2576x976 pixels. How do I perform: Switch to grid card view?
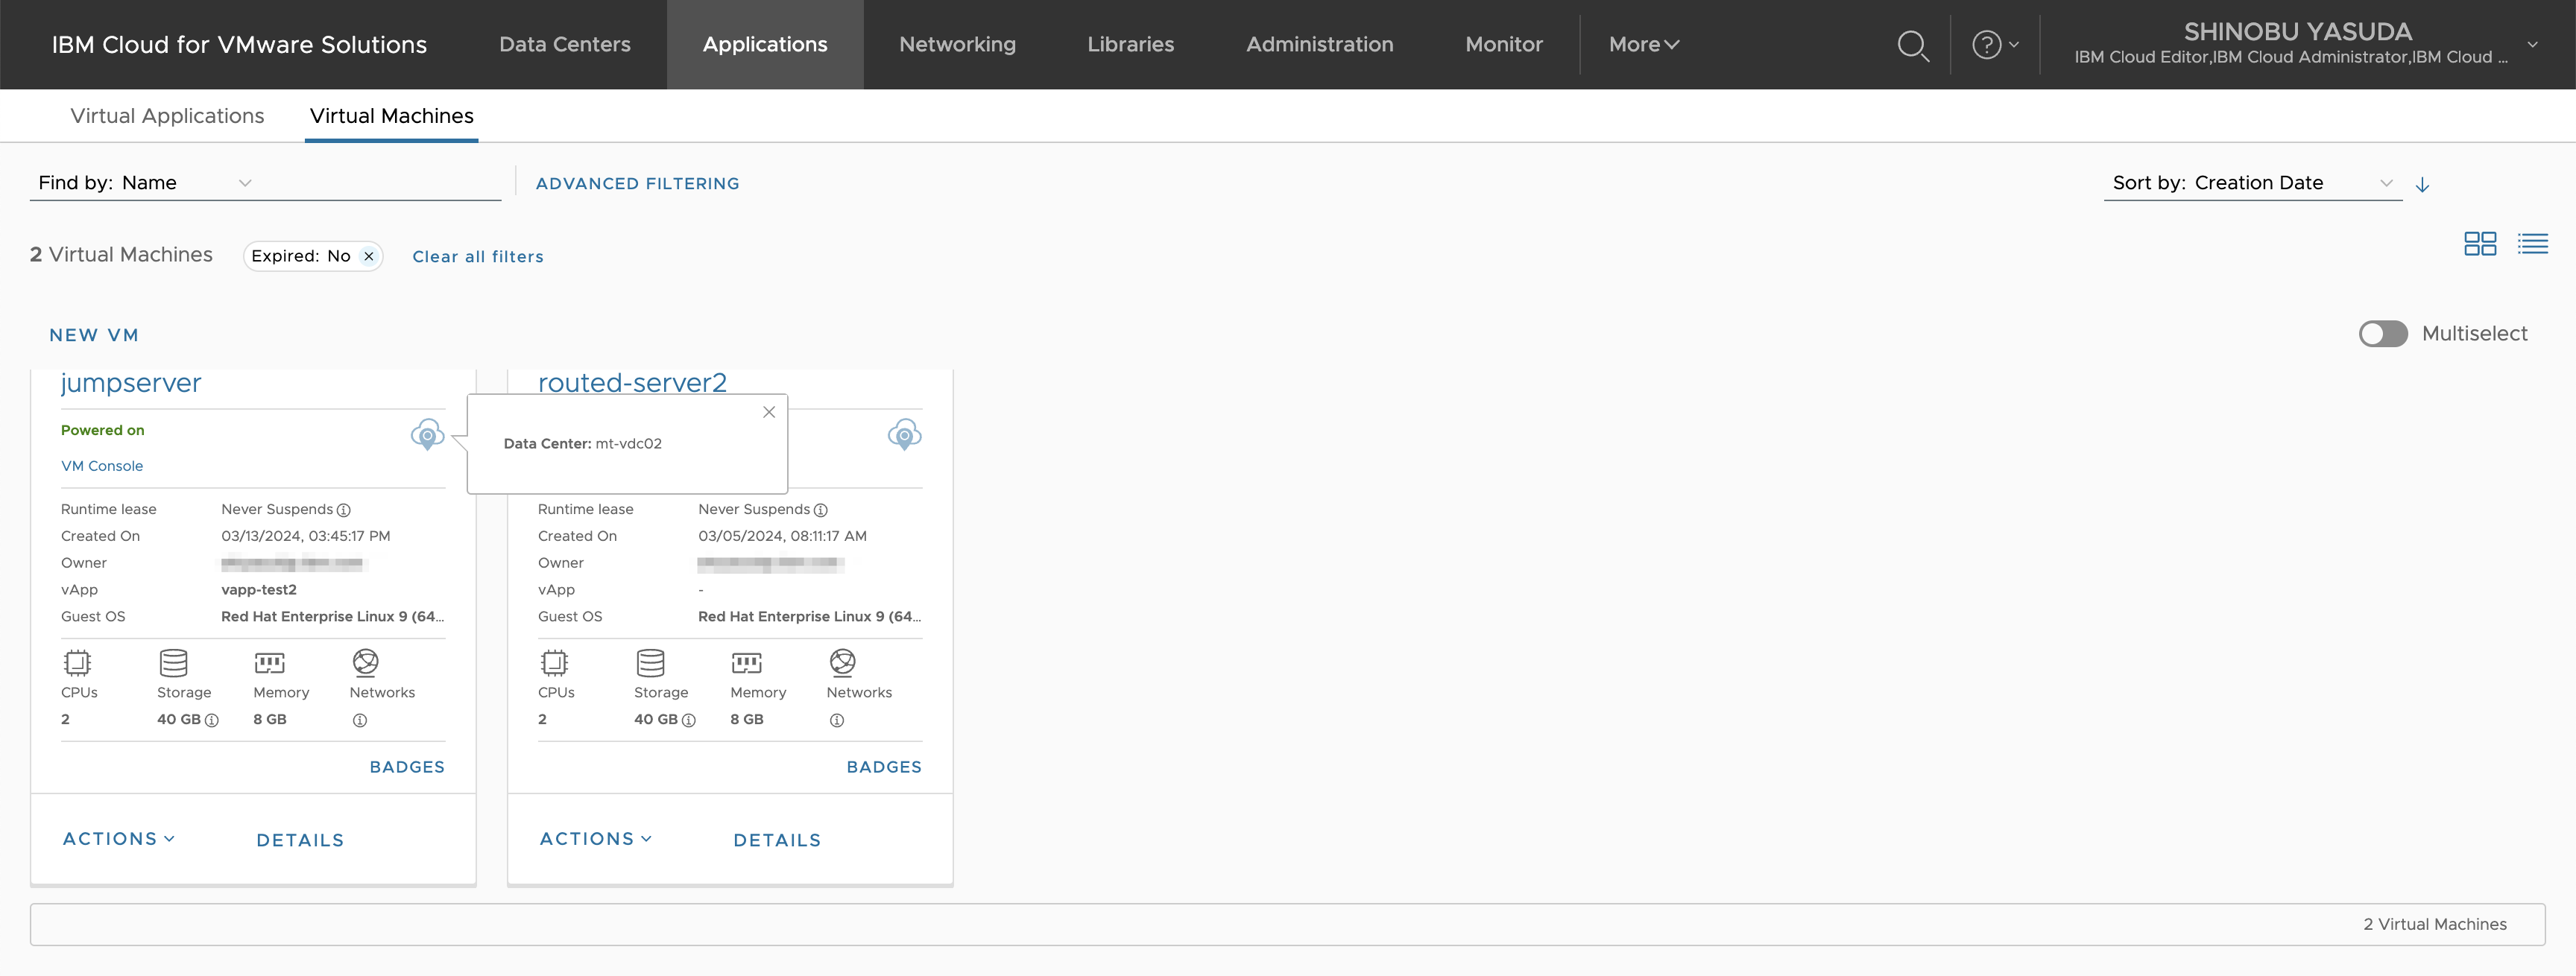click(x=2479, y=244)
